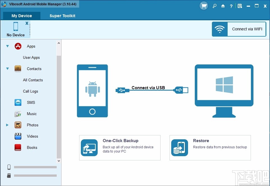The height and width of the screenshot is (186, 270).
Task: Open the feedback log icon near window controls
Action: 239,6
